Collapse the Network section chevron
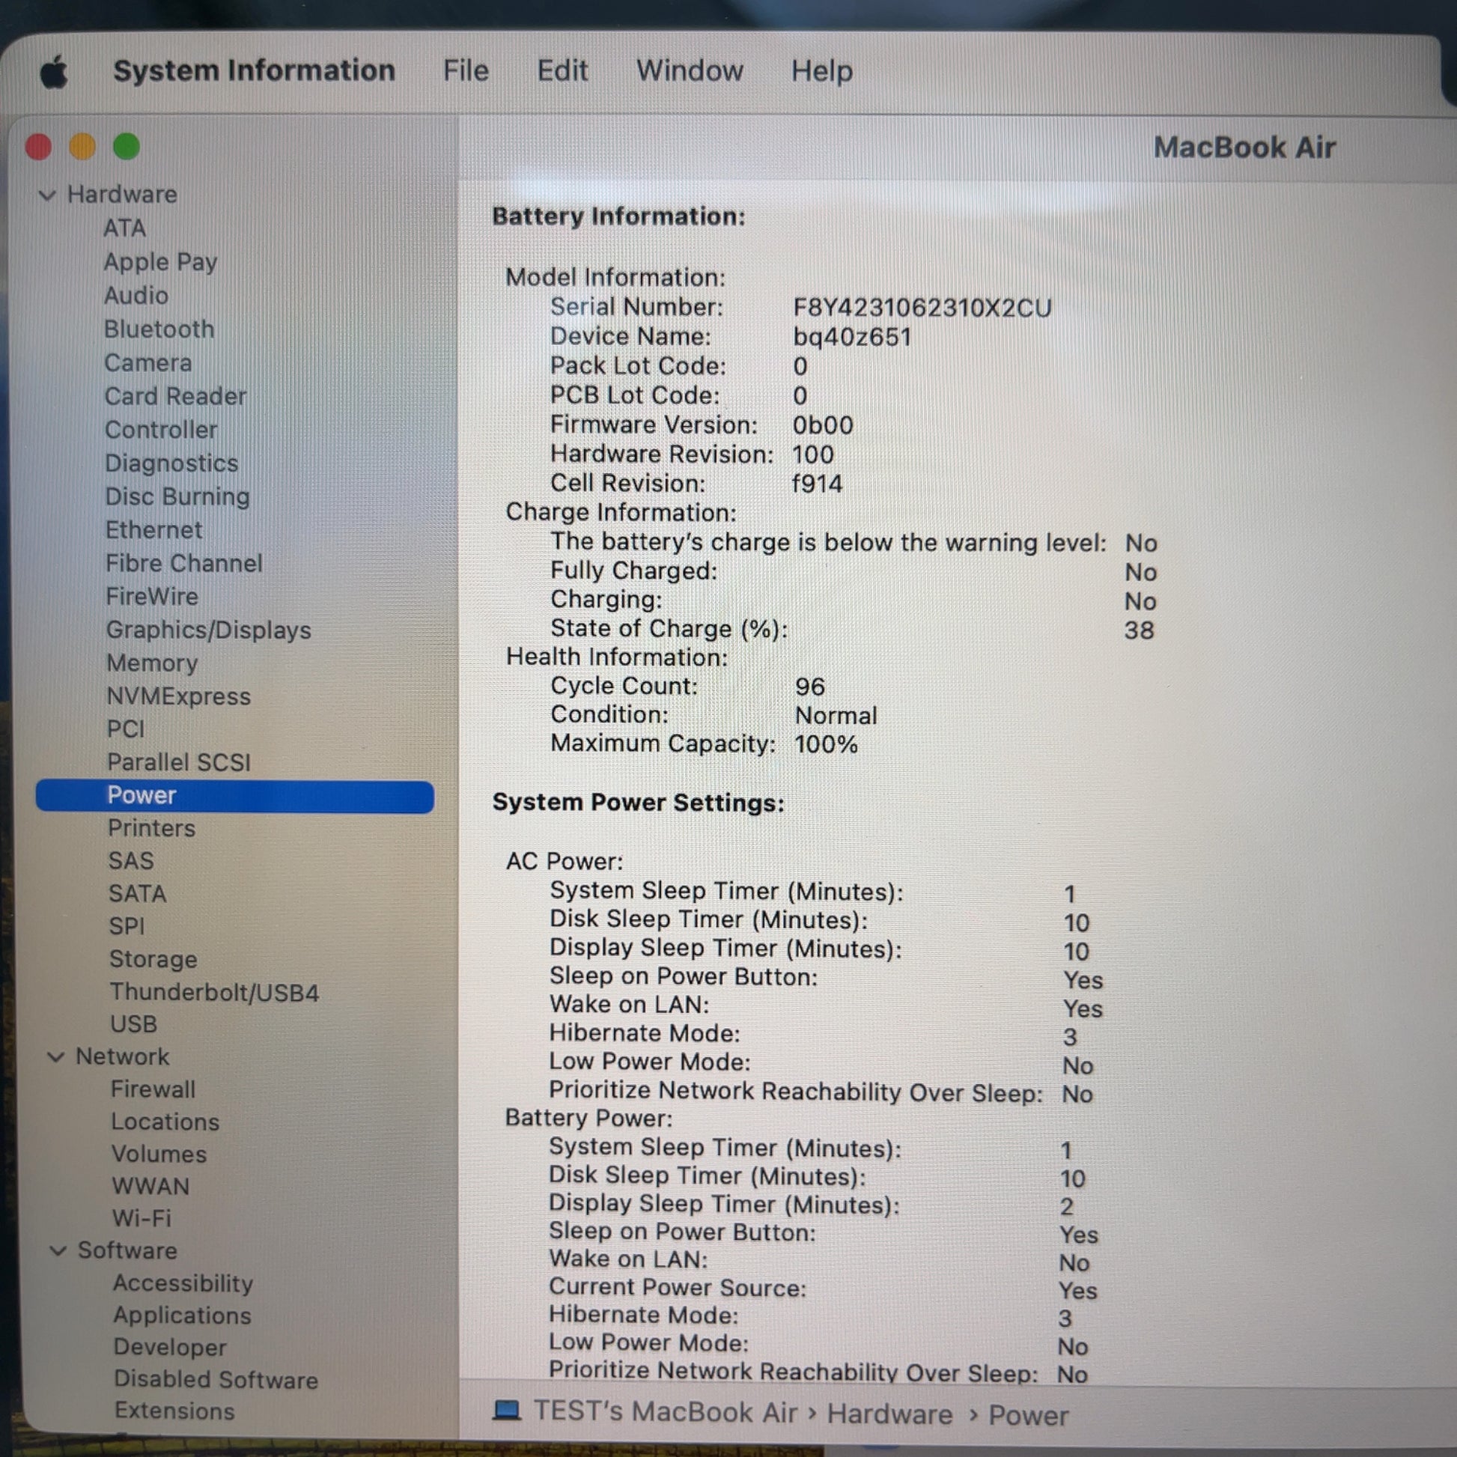 click(56, 1057)
